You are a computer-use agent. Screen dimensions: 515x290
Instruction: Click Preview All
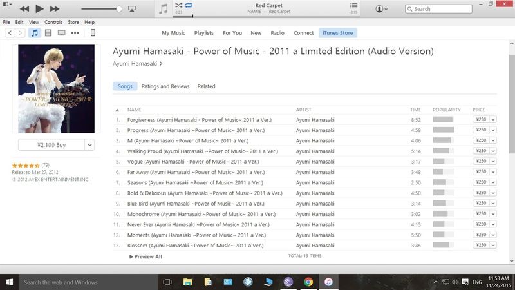point(145,256)
